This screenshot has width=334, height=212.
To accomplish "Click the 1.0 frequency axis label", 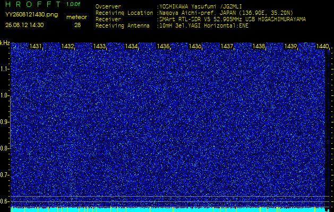I will coord(4,96).
